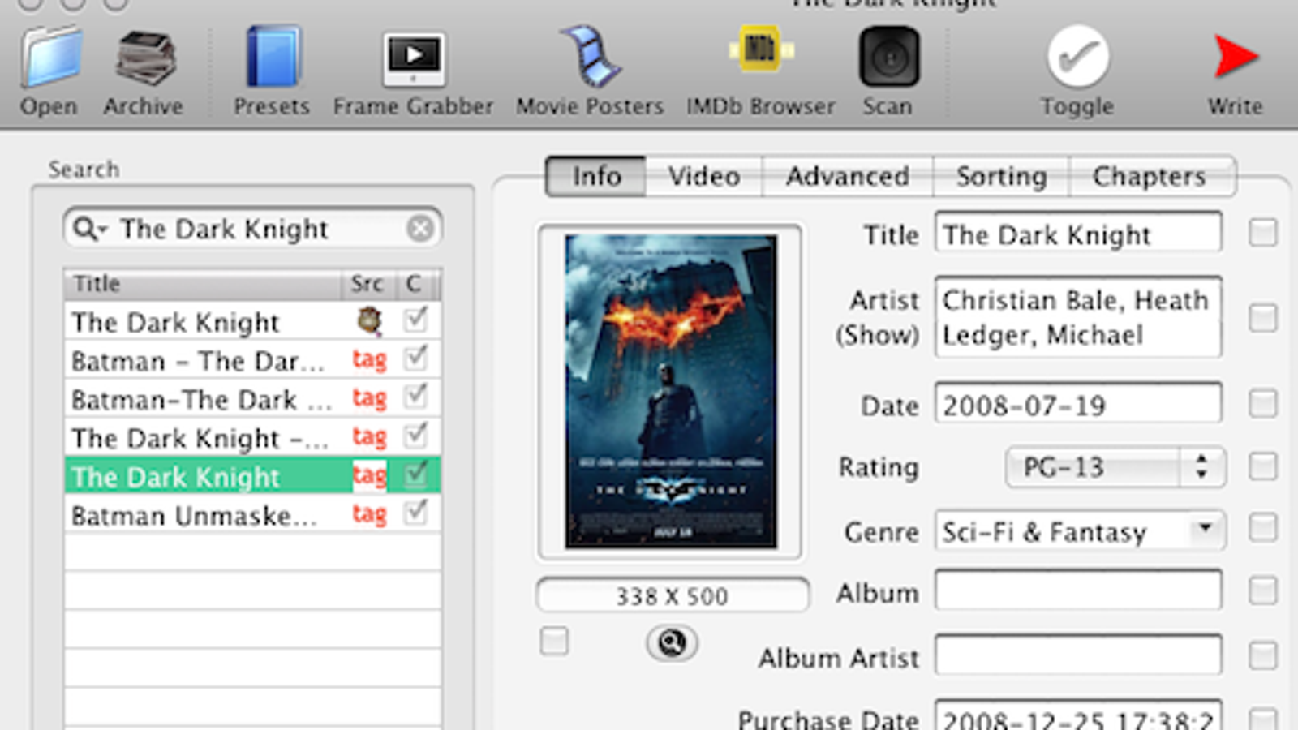Toggle the checkbox beside the Rating field
The image size is (1298, 730).
pyautogui.click(x=1263, y=466)
